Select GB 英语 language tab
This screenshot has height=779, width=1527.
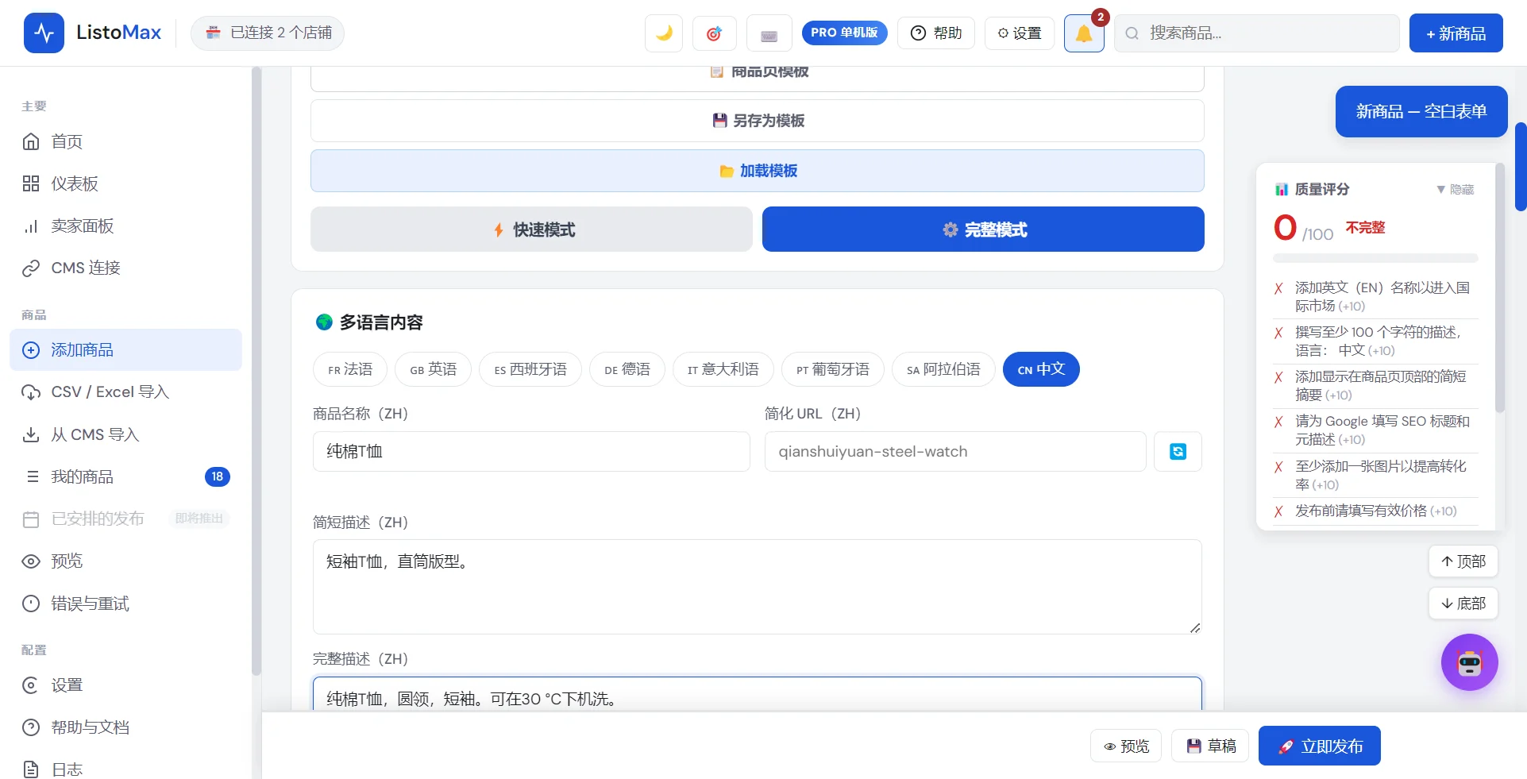coord(433,369)
